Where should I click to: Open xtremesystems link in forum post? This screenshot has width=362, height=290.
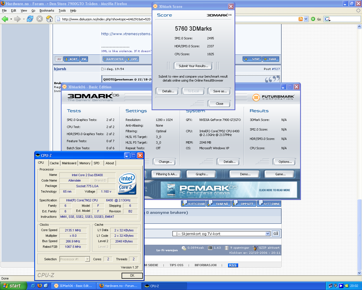pyautogui.click(x=126, y=34)
